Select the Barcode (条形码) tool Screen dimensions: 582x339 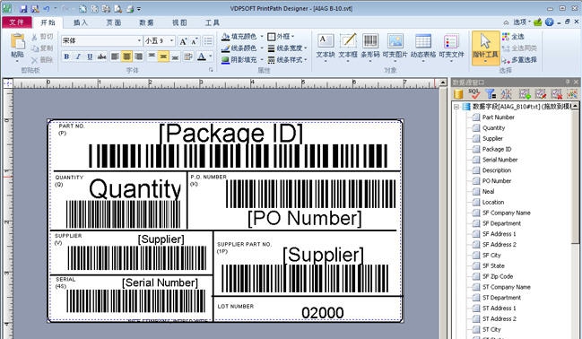point(370,47)
